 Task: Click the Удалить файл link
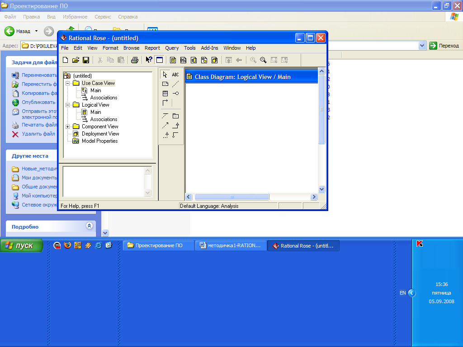(38, 134)
